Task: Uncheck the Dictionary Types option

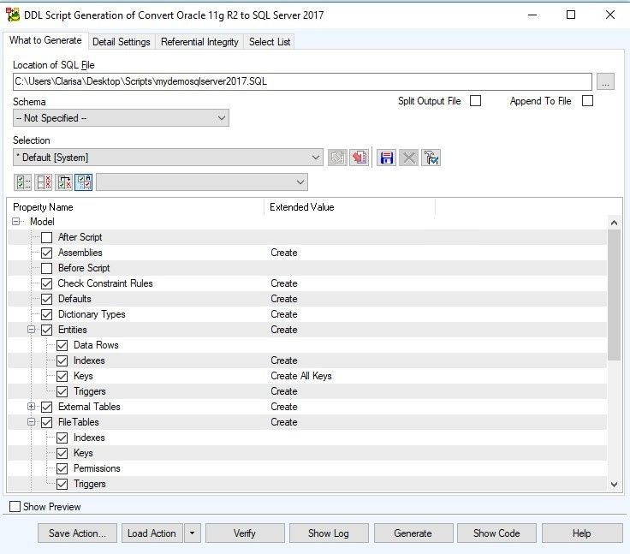Action: click(46, 314)
